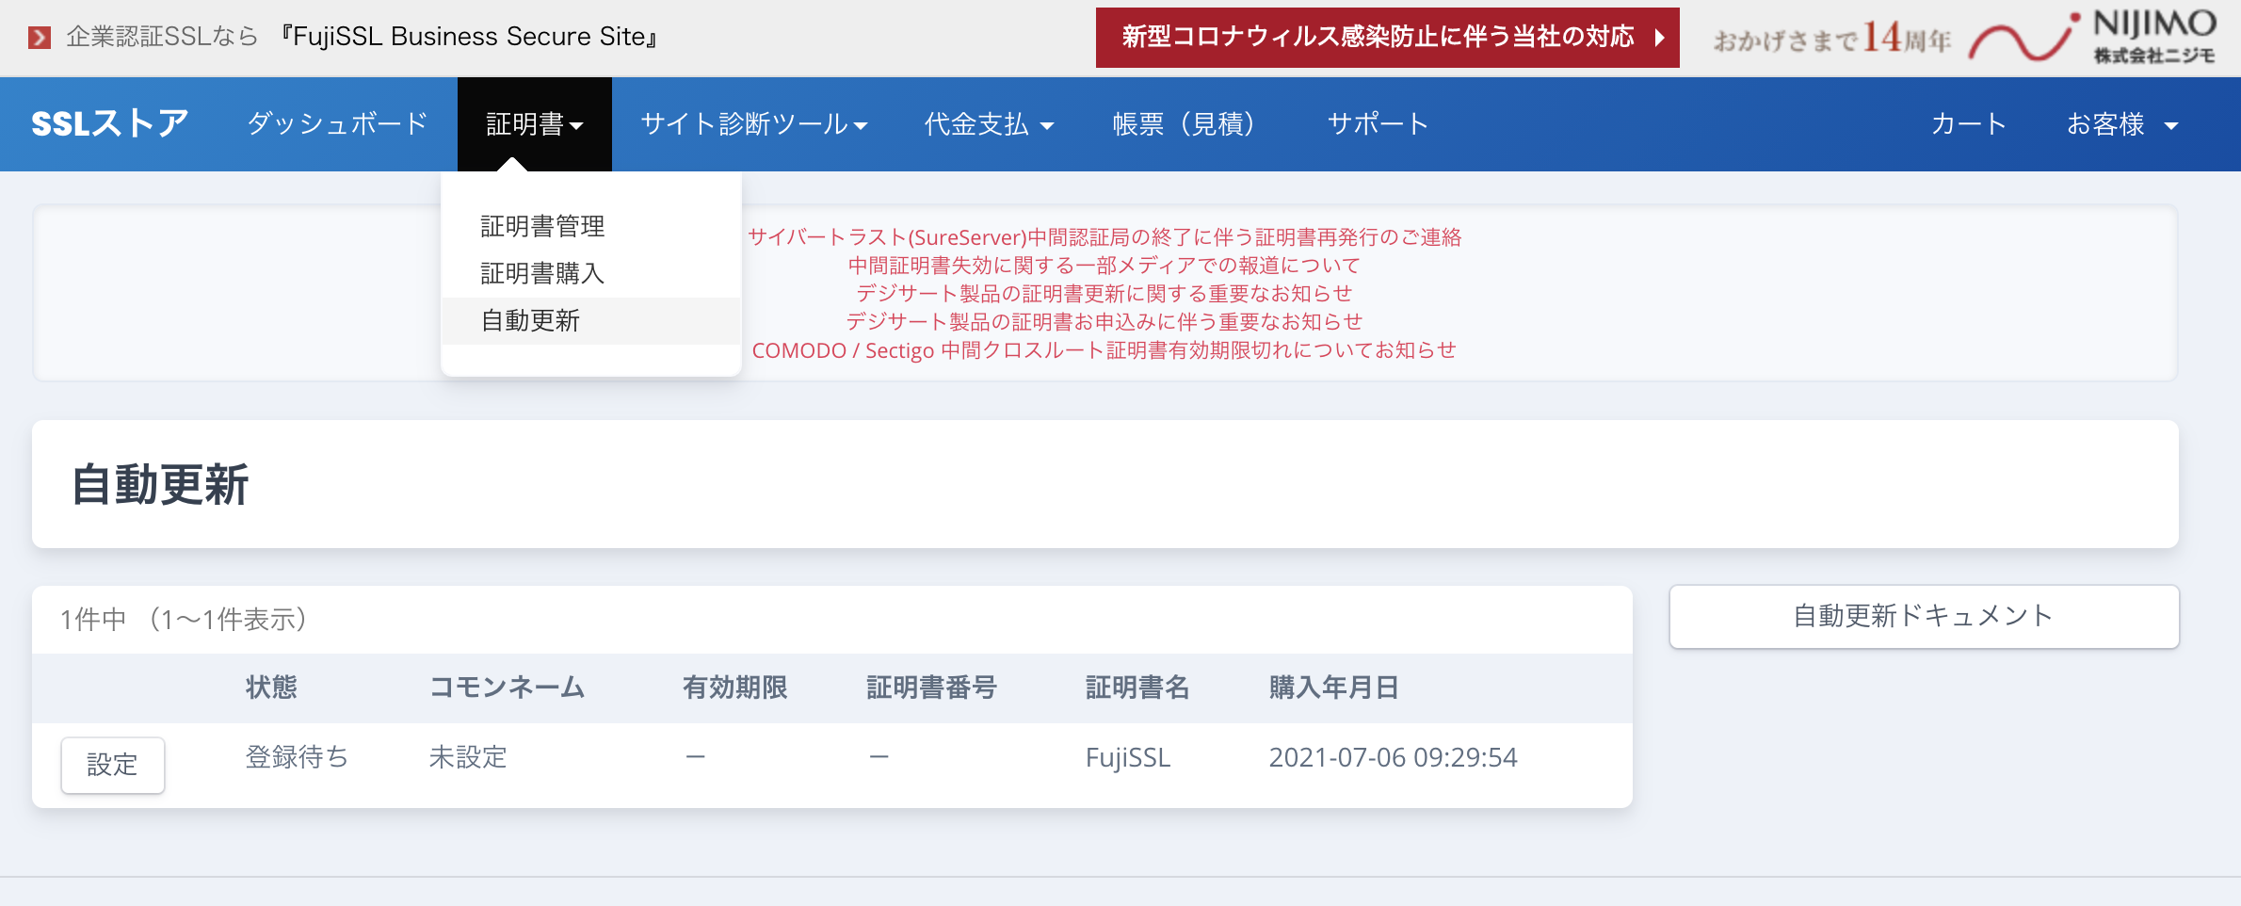Open the お客様 account dropdown
This screenshot has height=906, width=2241.
[x=2121, y=124]
